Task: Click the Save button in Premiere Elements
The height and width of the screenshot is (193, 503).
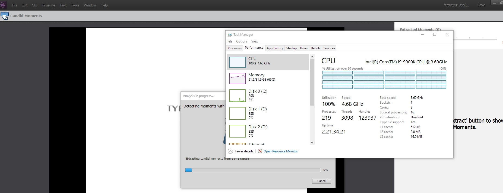Action: tap(481, 5)
